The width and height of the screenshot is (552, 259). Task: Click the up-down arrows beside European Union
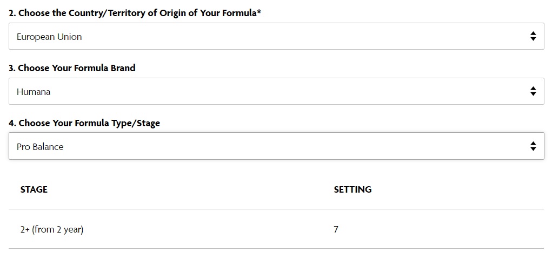point(533,36)
